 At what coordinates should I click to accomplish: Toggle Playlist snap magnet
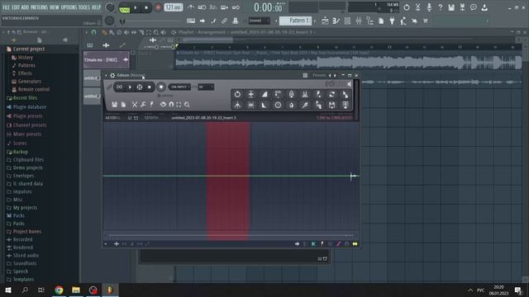point(93,32)
